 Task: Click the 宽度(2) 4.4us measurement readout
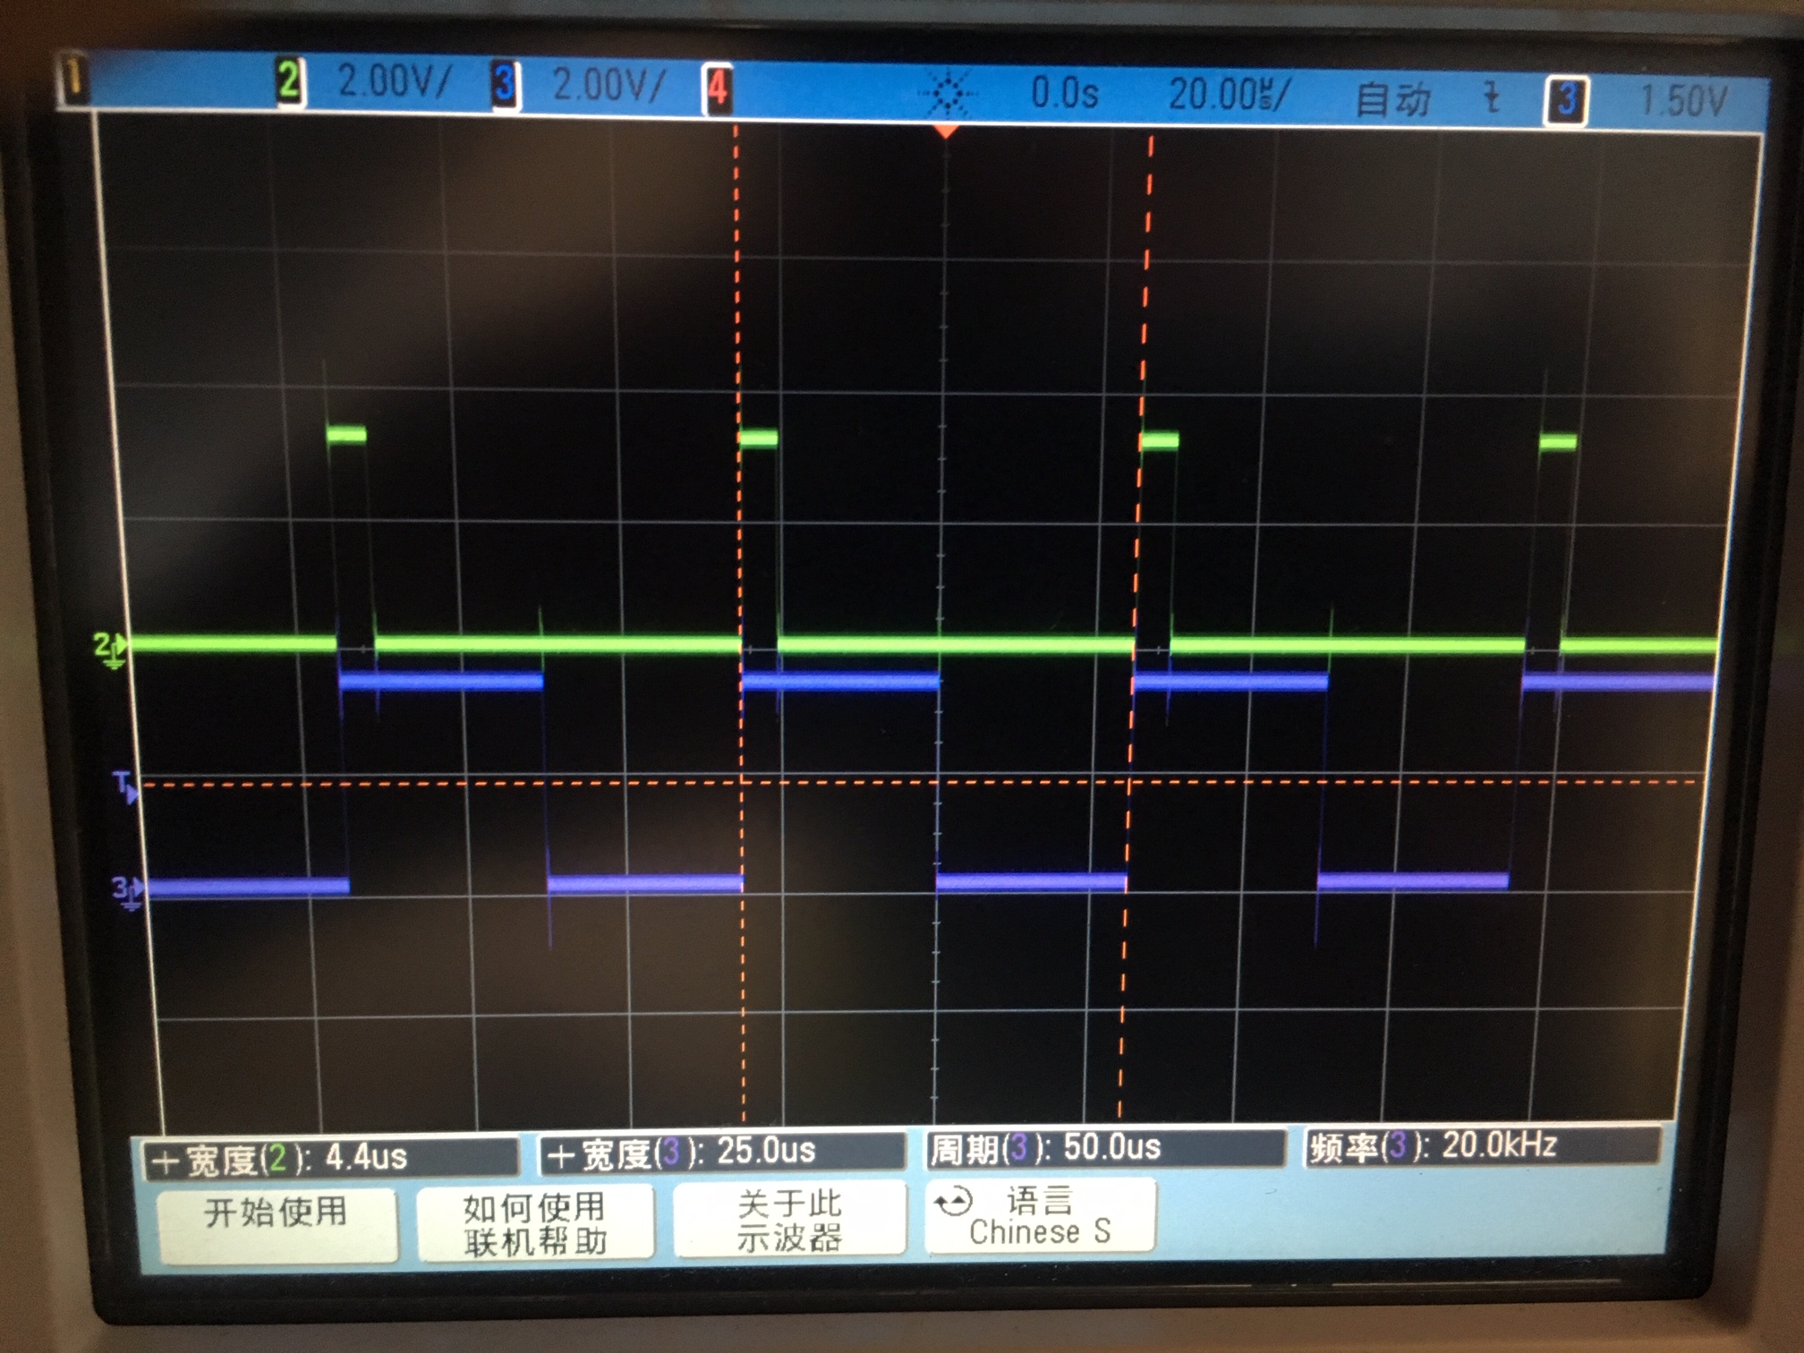click(331, 1158)
